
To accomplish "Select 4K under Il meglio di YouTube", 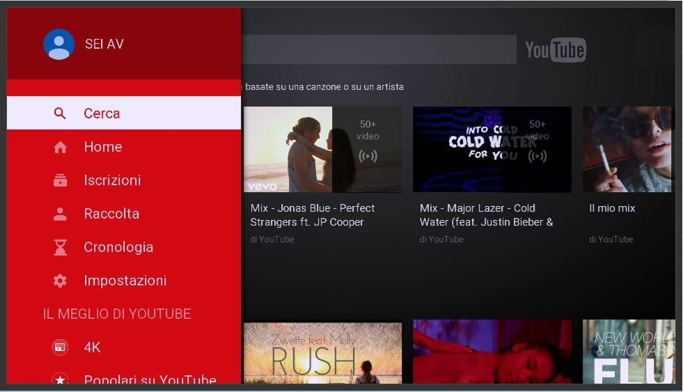I will [x=124, y=347].
